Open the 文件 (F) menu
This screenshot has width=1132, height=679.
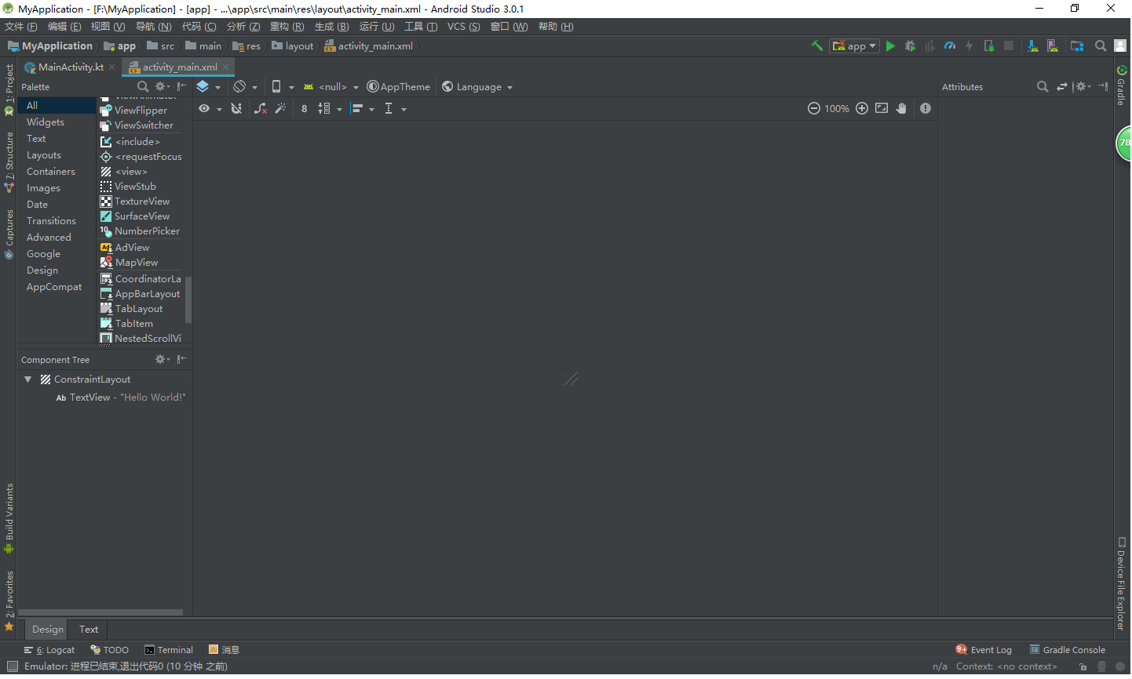(21, 27)
